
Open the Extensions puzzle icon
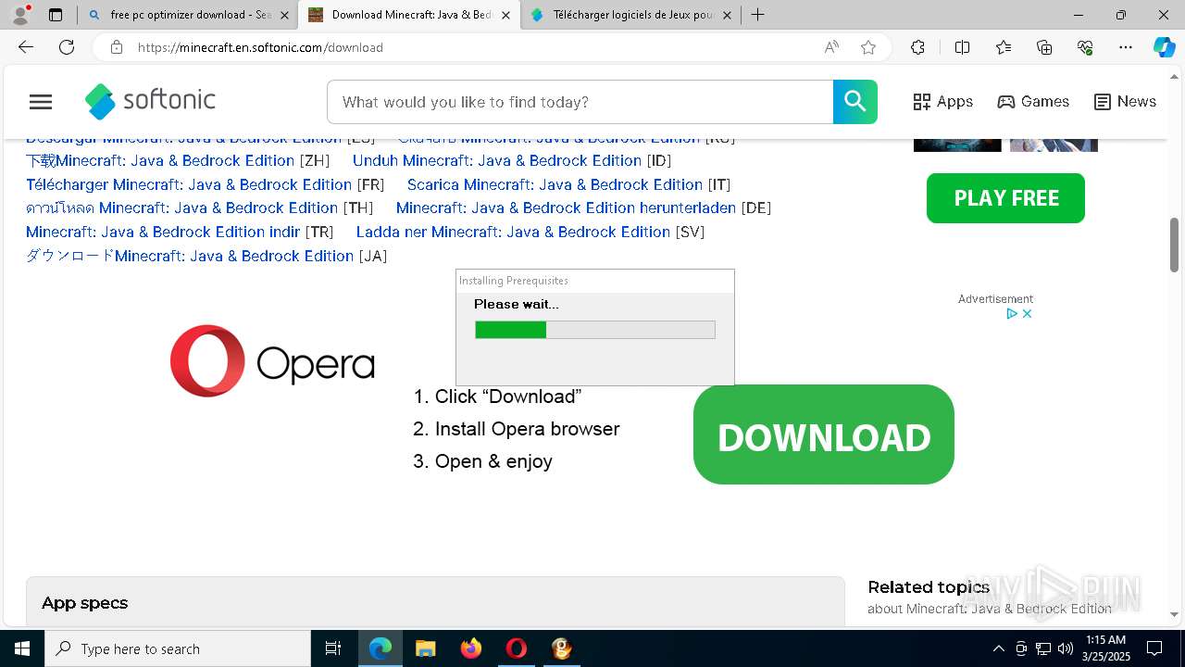[917, 47]
